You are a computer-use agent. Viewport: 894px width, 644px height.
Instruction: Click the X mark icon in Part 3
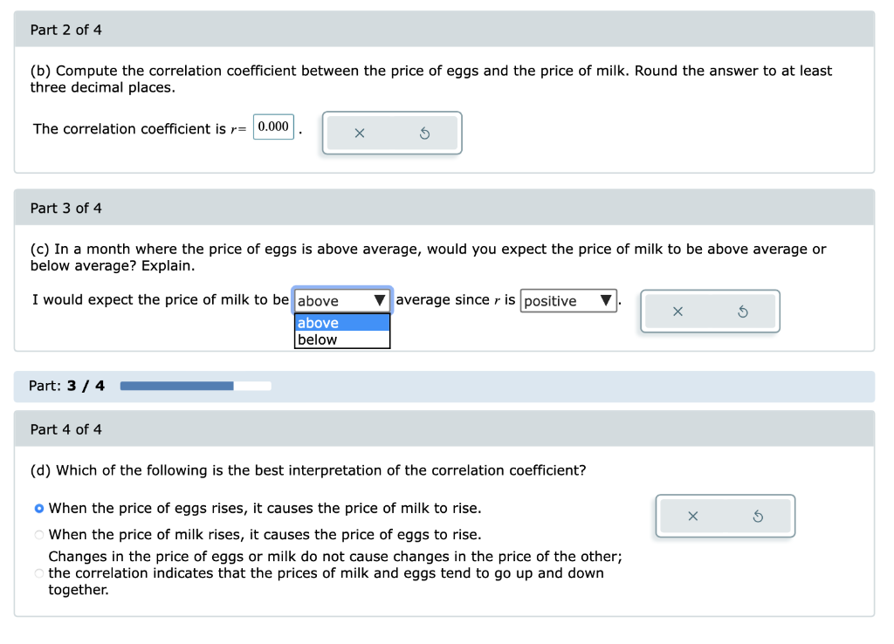678,311
